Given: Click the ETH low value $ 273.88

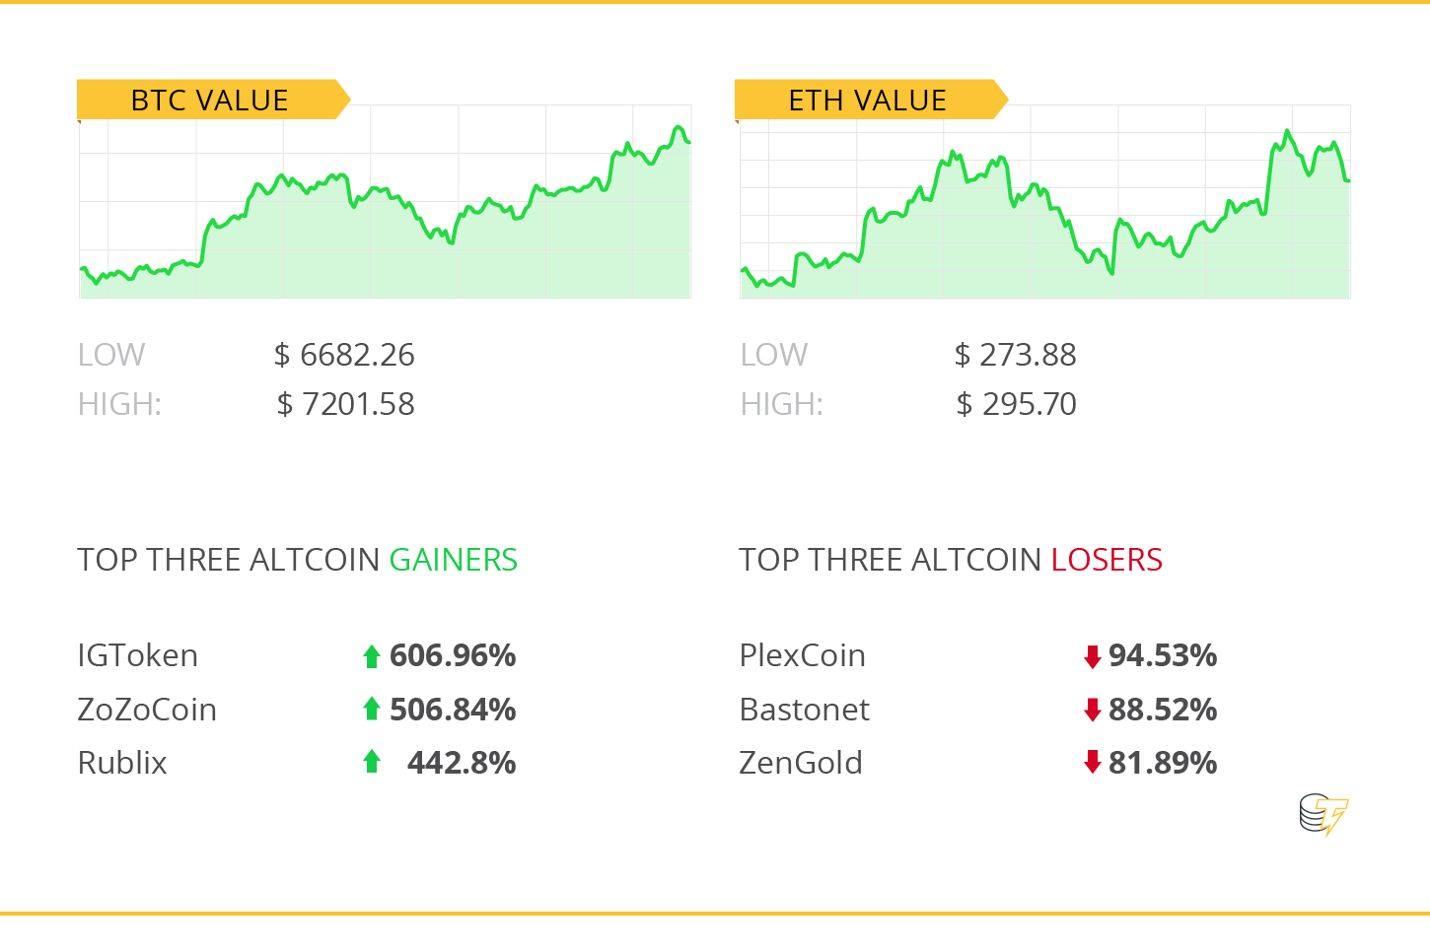Looking at the screenshot, I should pos(1016,355).
